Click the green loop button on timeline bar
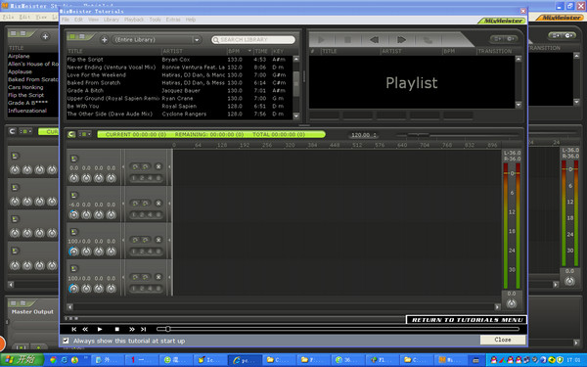Viewport: 587px width, 367px height. click(x=71, y=134)
